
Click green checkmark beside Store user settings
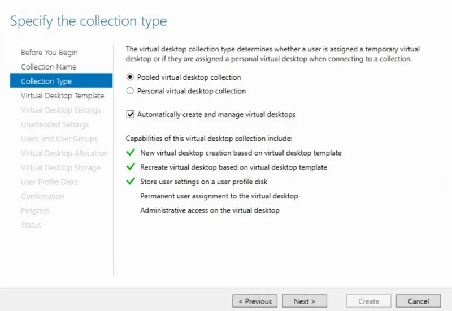click(x=131, y=182)
